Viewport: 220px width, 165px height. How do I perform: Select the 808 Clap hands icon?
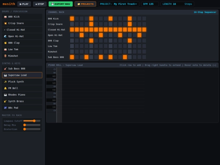point(5,43)
